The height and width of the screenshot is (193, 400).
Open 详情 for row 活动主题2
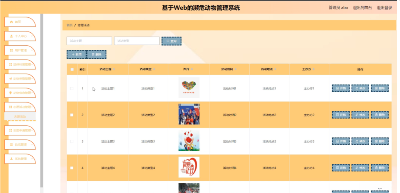coord(341,115)
